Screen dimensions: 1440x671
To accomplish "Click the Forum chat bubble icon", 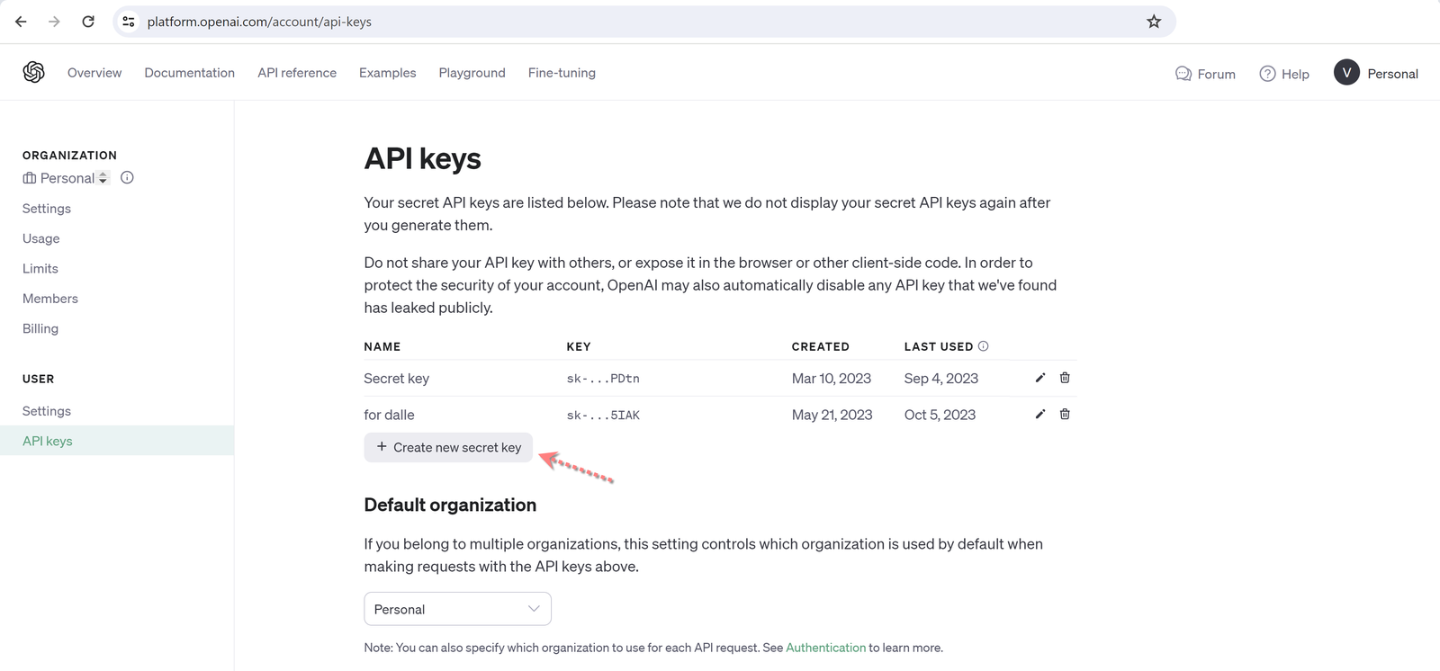I will click(1183, 74).
